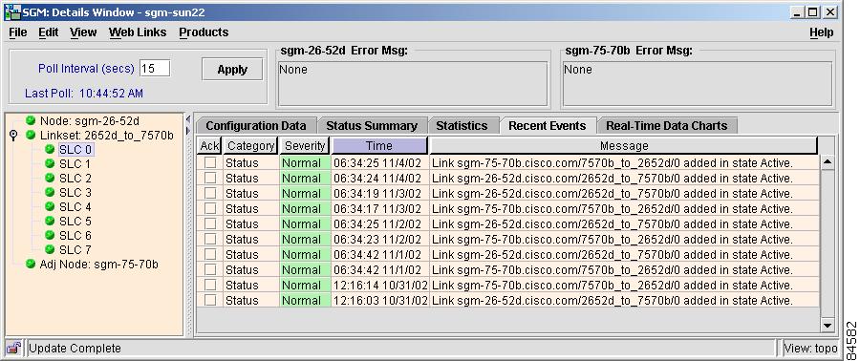Click the green status icon next to SLC 3

point(50,192)
